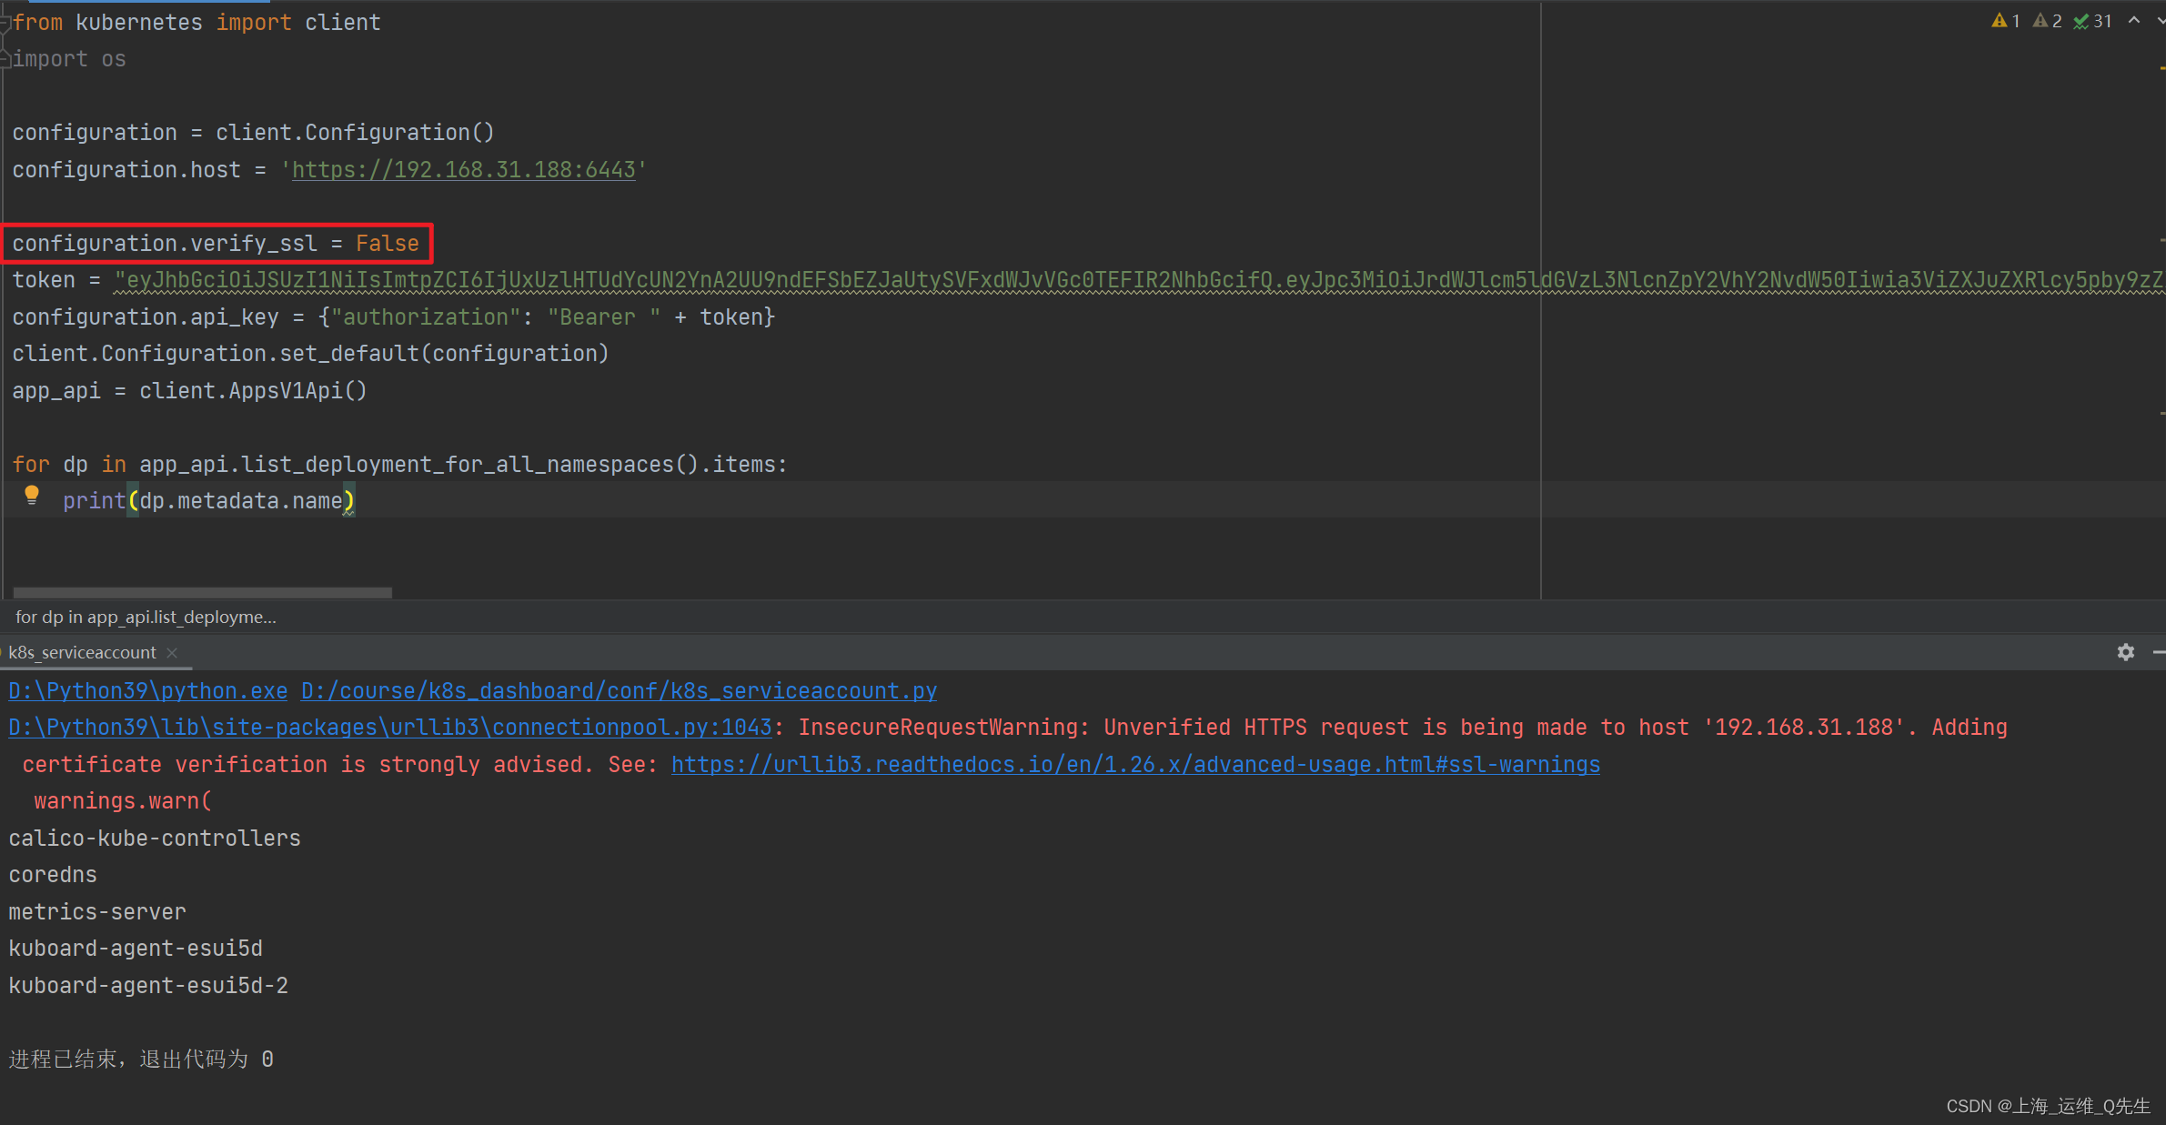Open the k8s_serviceaccount.py file path link

(x=619, y=691)
